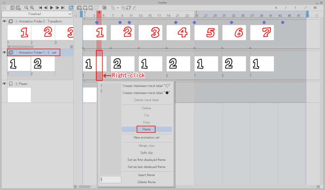This screenshot has height=190, width=325.
Task: Step to next frame
Action: pos(57,8)
